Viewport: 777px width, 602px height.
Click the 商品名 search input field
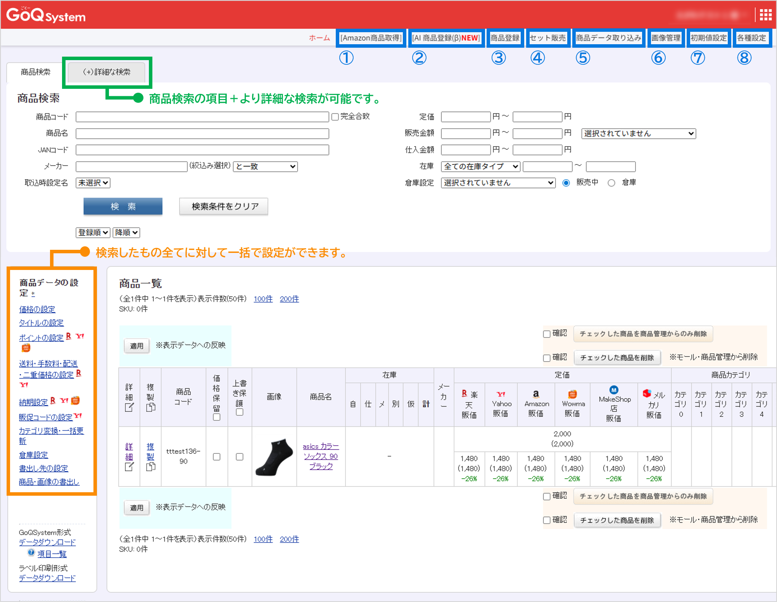coord(202,134)
